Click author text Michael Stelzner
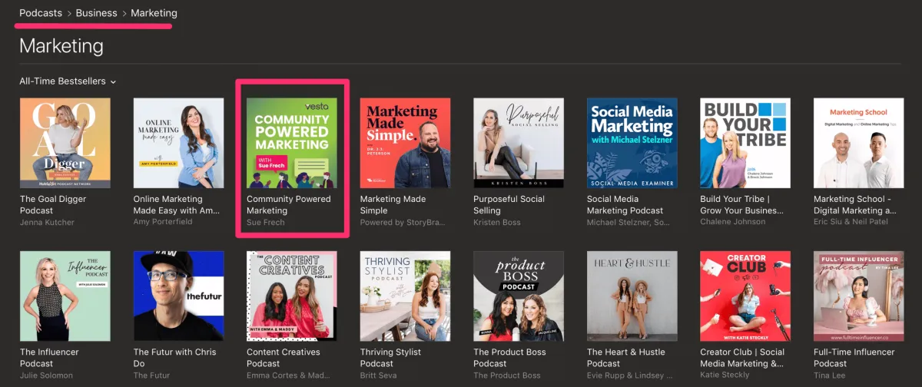922x387 pixels. (630, 222)
